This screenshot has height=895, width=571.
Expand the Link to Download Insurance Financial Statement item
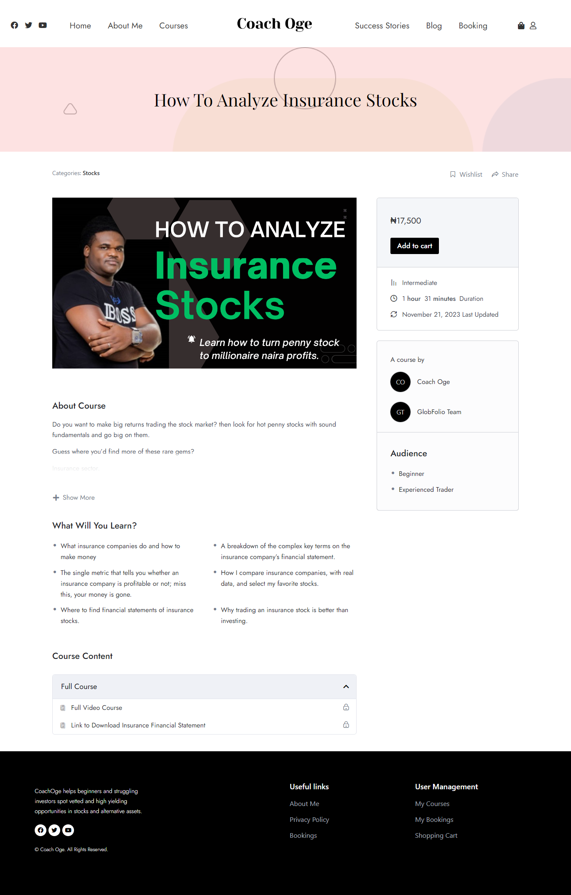138,725
